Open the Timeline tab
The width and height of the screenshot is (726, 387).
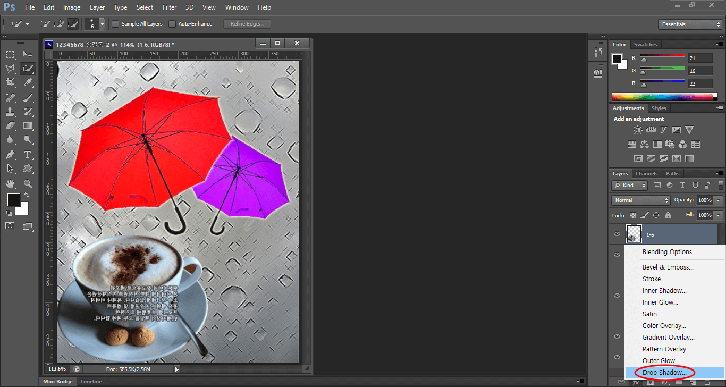click(x=91, y=382)
